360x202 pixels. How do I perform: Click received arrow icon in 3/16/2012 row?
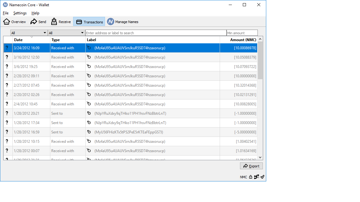click(89, 57)
